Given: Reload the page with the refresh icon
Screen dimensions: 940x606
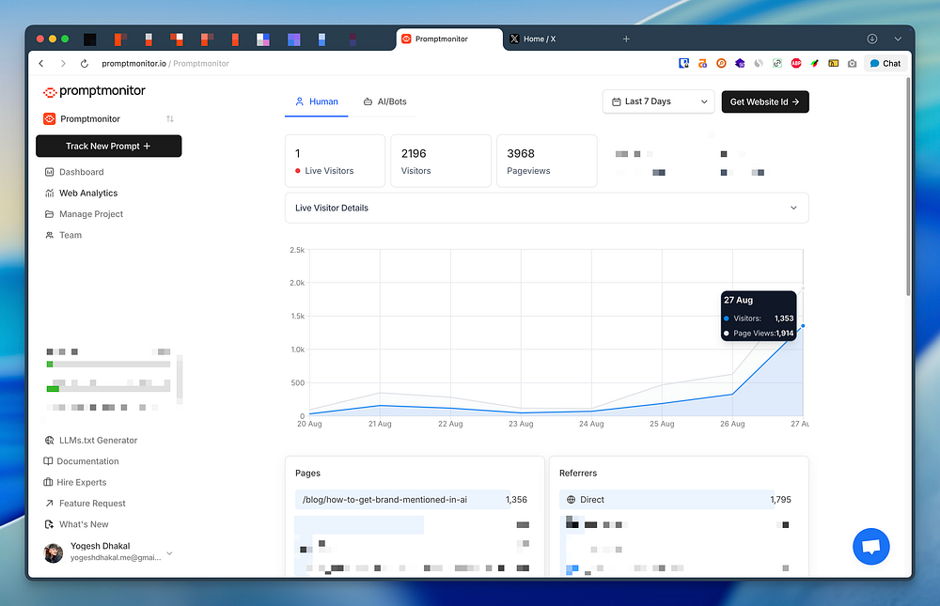Looking at the screenshot, I should (x=85, y=64).
